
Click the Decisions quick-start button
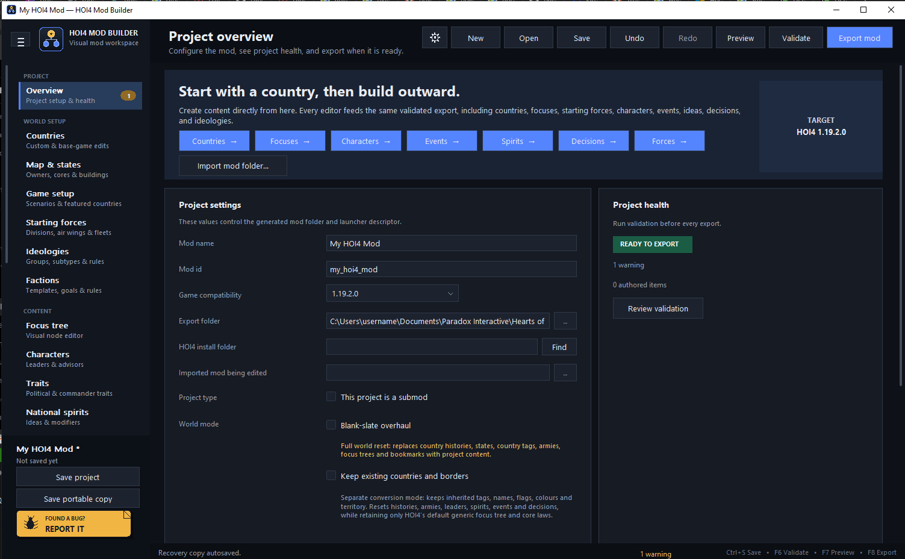tap(594, 141)
